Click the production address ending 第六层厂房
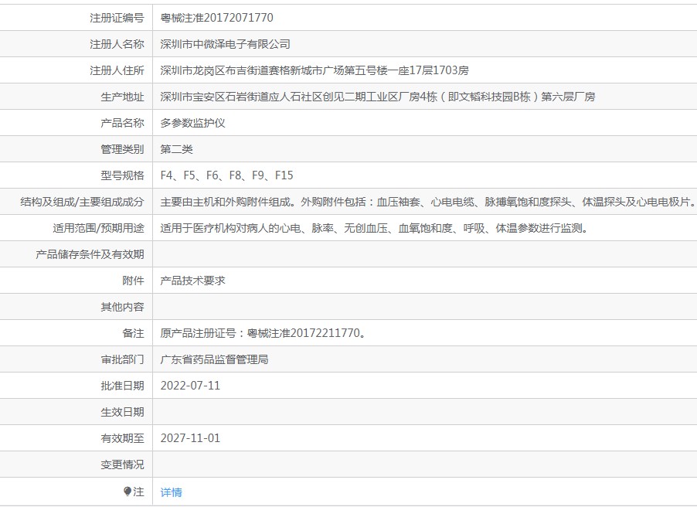Viewport: 697px width, 507px height. click(378, 97)
